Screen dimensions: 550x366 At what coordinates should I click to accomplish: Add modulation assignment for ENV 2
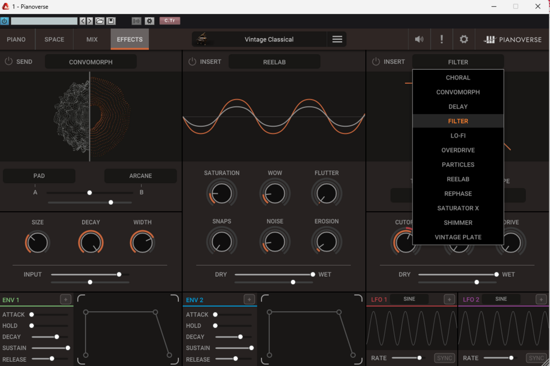[249, 299]
